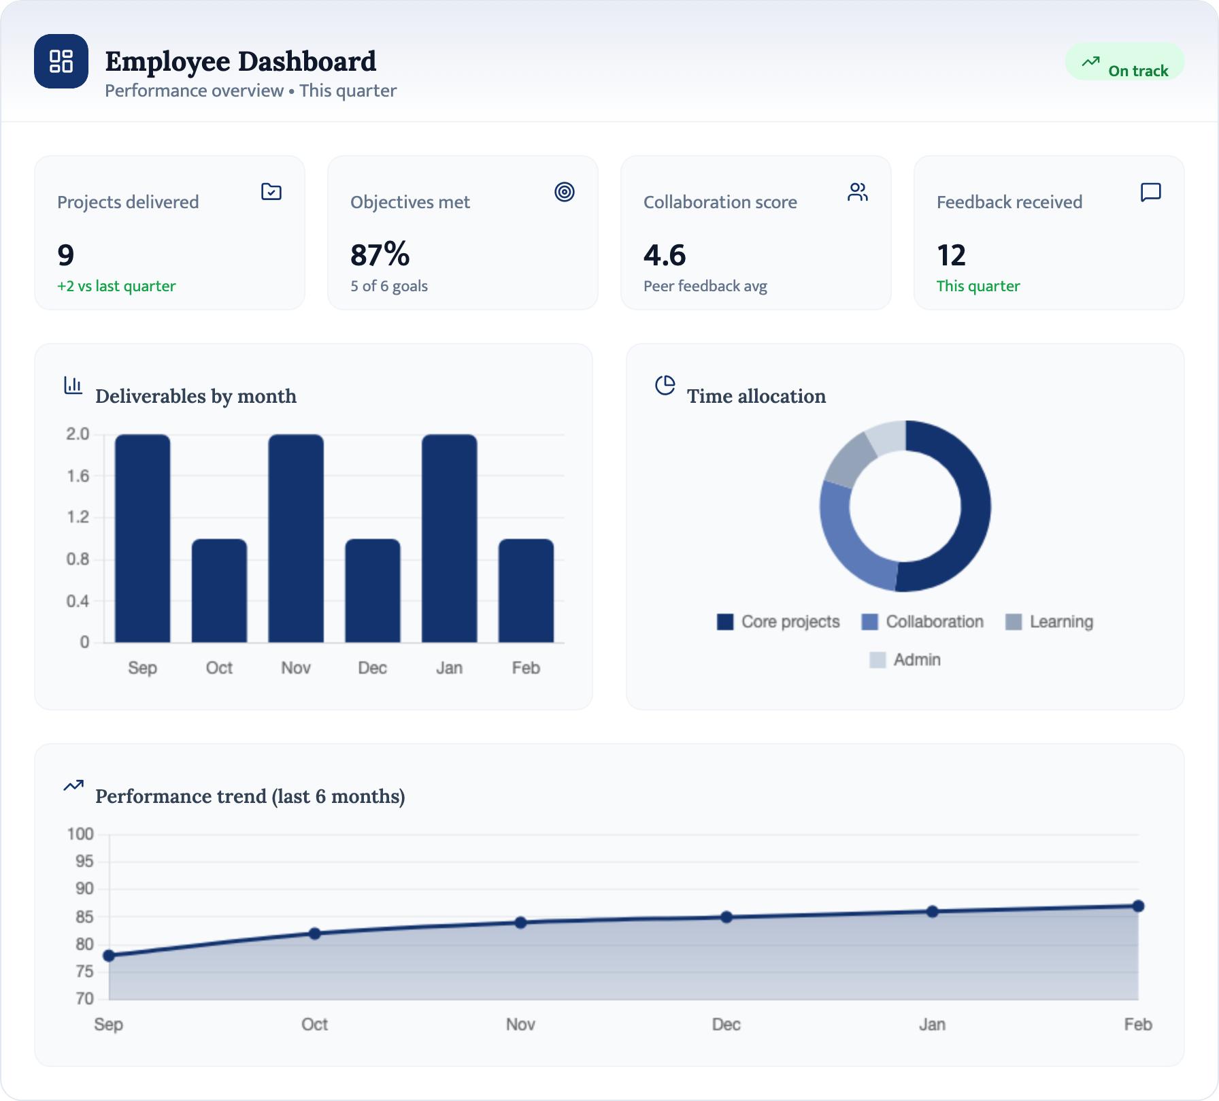Click the '+2 vs last quarter' text
Screen dimensions: 1219x1101
116,286
